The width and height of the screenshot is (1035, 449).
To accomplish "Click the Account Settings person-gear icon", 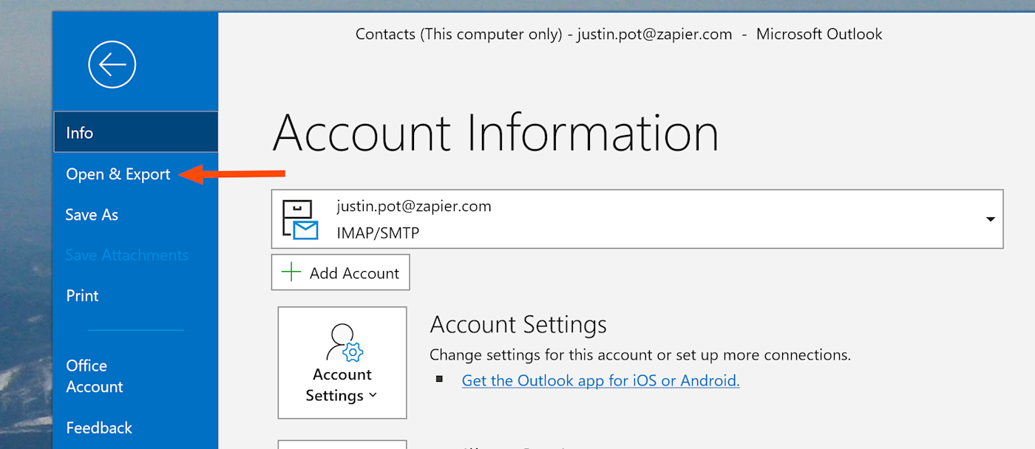I will tap(344, 342).
